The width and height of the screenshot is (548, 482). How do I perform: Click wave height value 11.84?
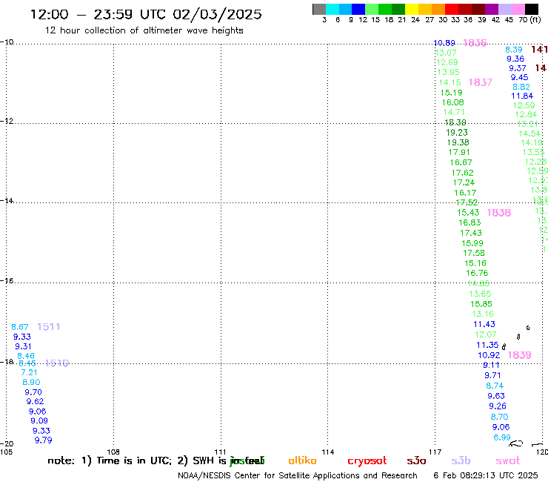click(522, 96)
